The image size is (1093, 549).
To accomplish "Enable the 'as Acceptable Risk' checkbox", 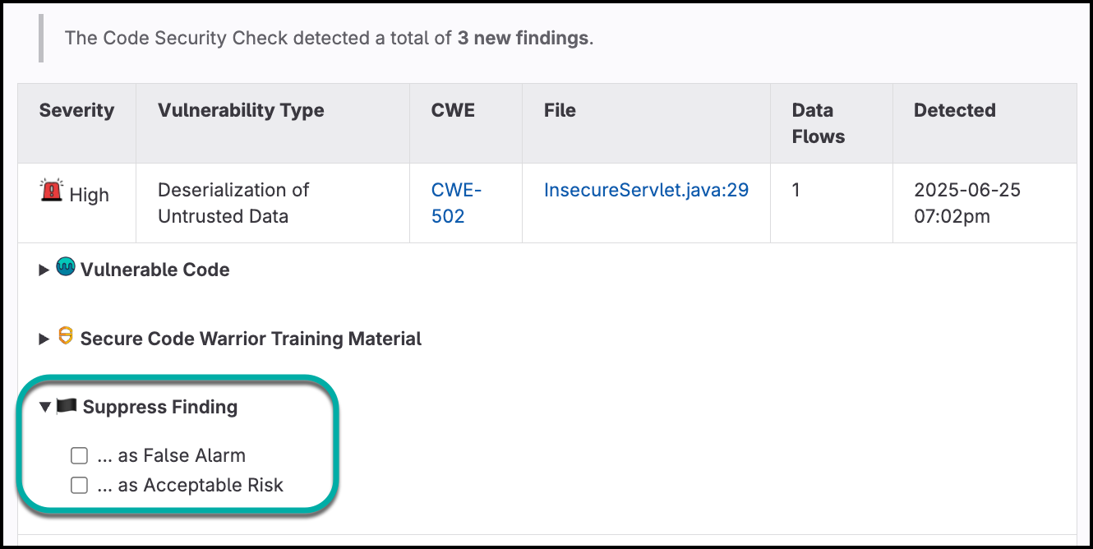I will (x=79, y=486).
